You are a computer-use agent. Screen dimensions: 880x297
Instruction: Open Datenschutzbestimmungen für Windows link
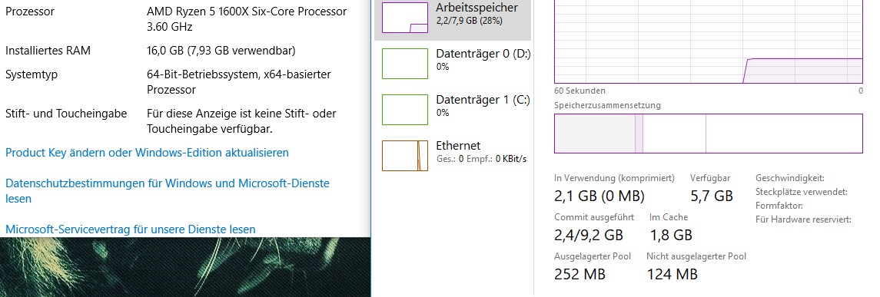click(168, 190)
